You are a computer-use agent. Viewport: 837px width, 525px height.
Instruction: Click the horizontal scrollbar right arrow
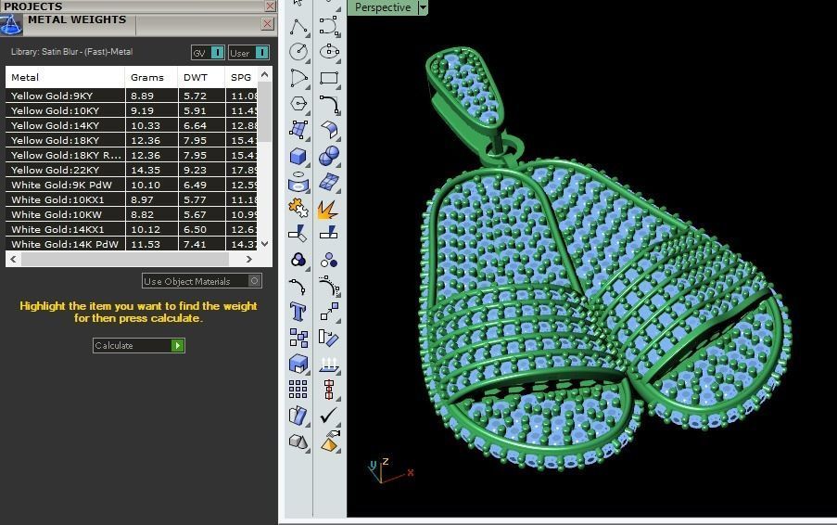(248, 259)
